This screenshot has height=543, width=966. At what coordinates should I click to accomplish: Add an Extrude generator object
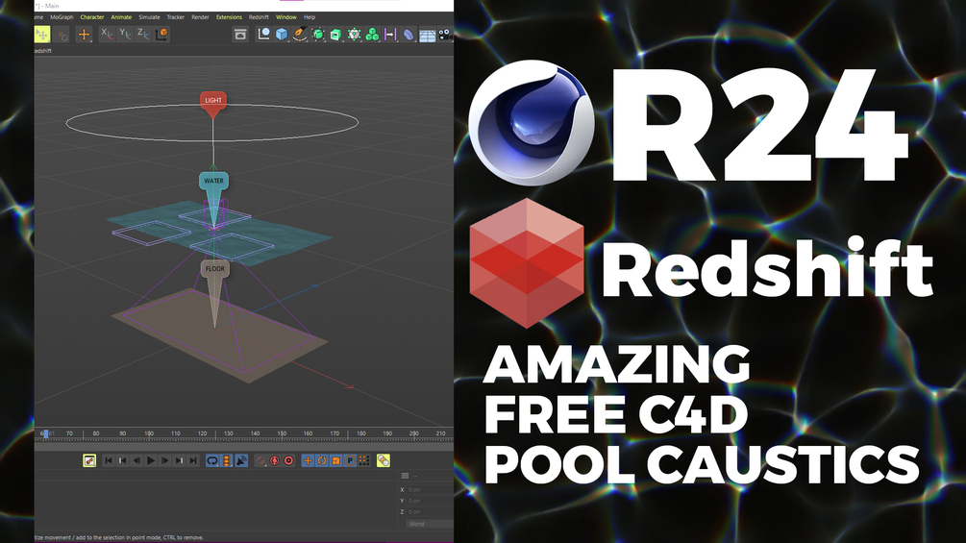(335, 34)
